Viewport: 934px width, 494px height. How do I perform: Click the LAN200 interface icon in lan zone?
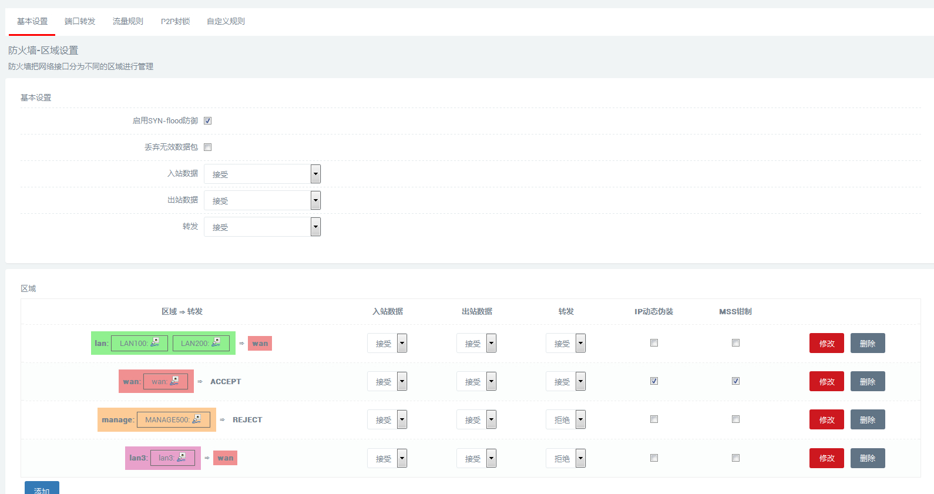pyautogui.click(x=216, y=342)
